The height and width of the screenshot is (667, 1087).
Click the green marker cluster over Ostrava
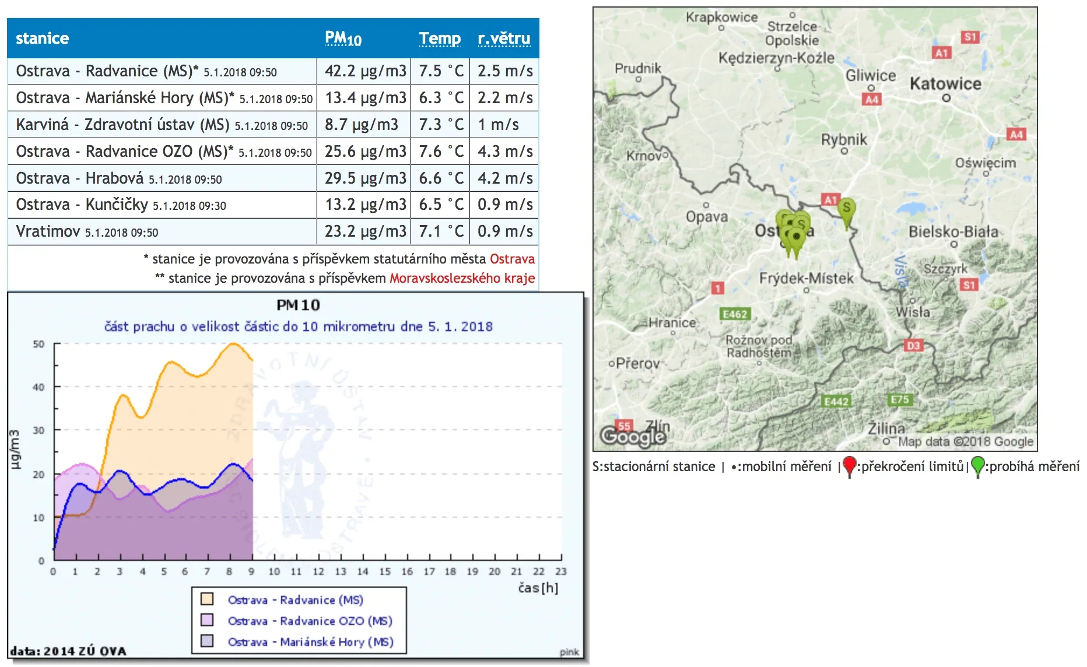tap(794, 231)
